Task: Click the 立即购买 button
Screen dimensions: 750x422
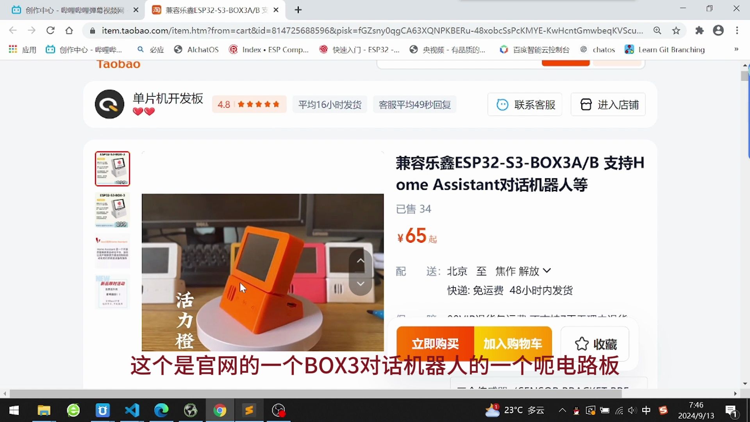Action: coord(435,343)
